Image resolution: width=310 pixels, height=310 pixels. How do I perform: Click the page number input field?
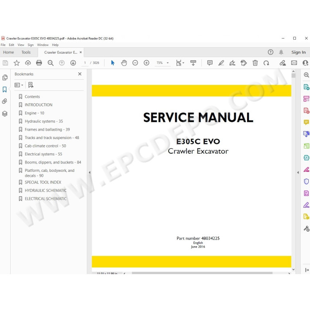85,63
